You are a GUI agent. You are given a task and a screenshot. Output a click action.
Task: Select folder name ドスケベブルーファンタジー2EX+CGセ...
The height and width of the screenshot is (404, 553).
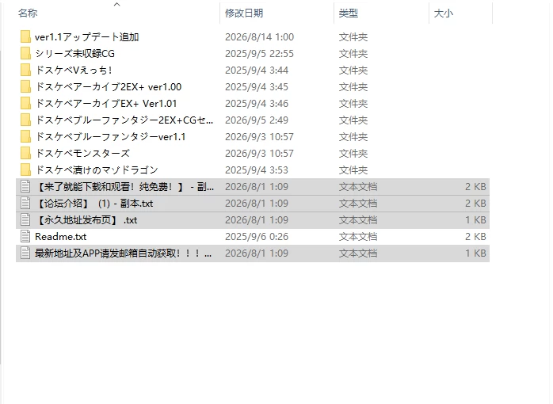coord(124,120)
